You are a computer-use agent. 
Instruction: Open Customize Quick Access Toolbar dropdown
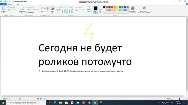pyautogui.click(x=12, y=1)
